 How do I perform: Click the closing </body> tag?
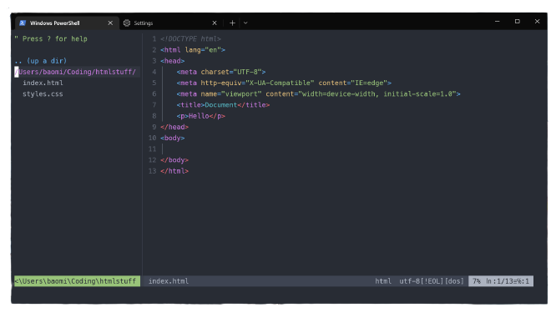174,160
